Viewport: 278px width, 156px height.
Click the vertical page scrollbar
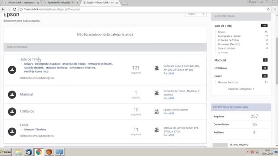277,61
